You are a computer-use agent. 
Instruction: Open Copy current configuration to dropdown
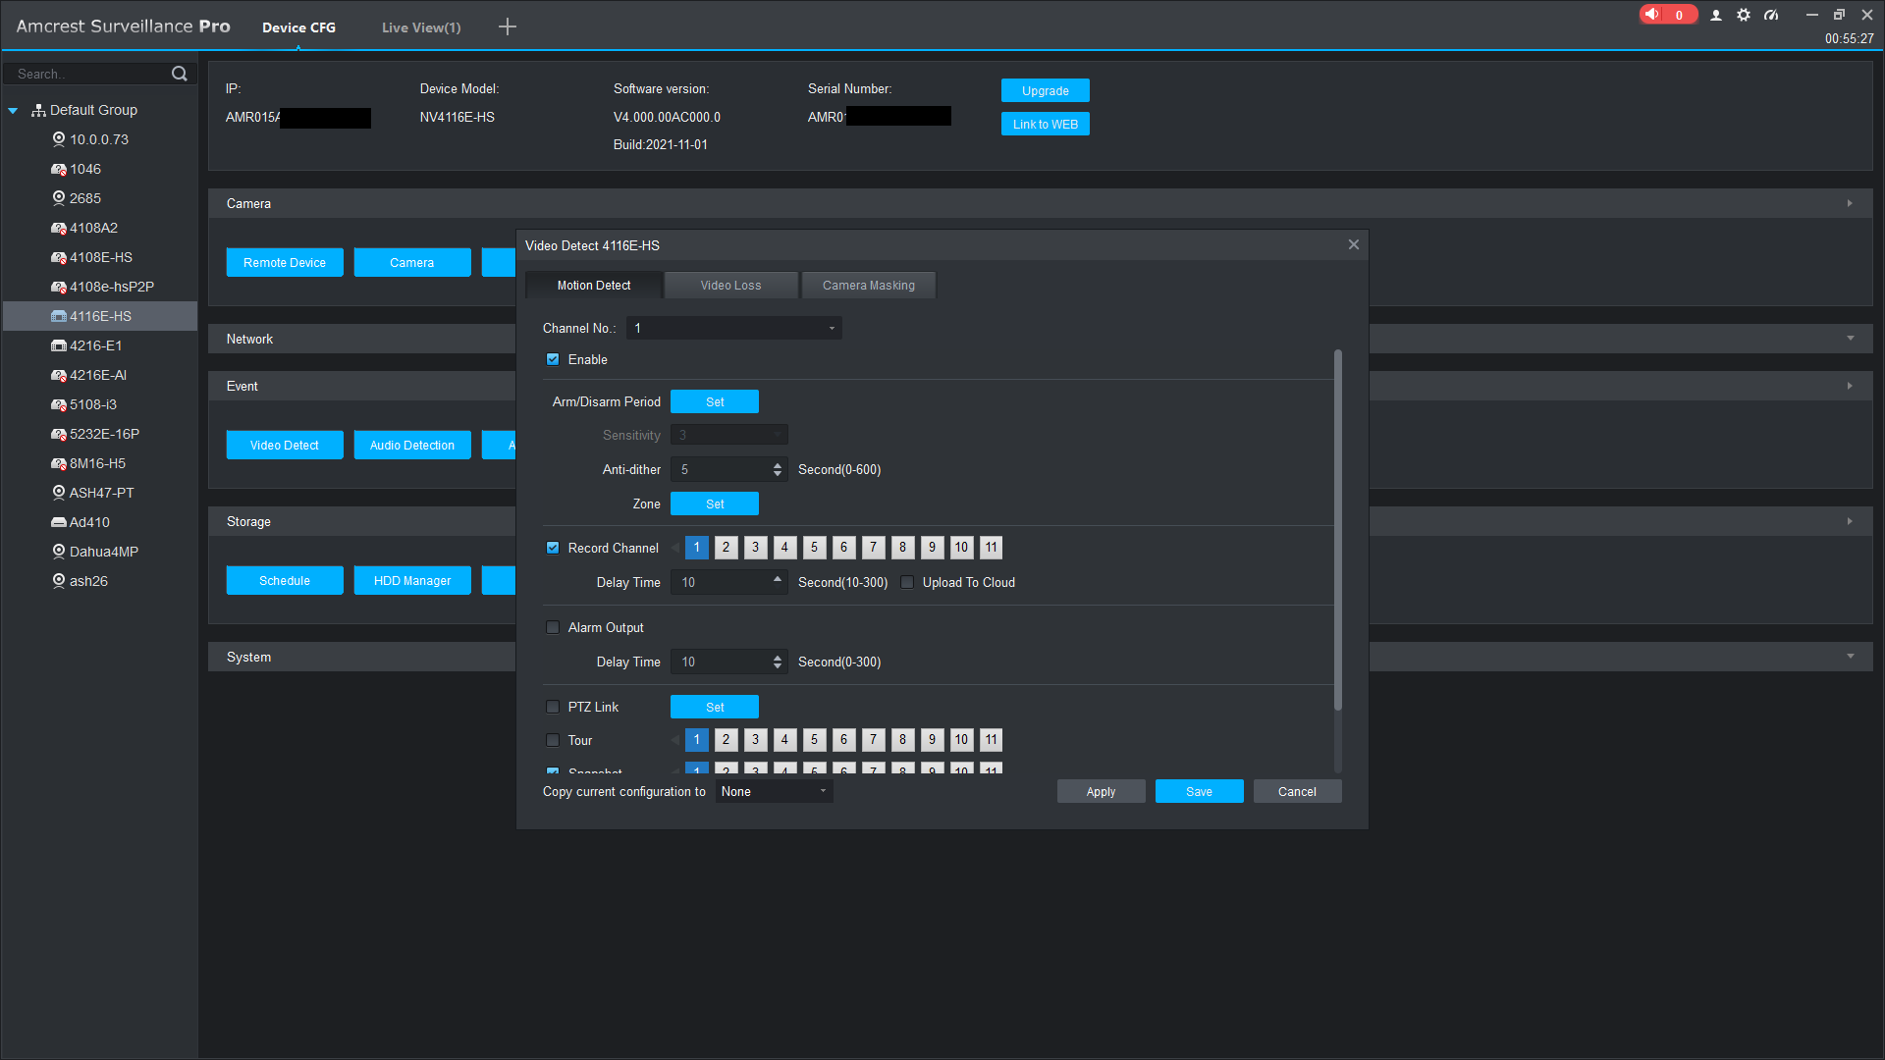[774, 791]
